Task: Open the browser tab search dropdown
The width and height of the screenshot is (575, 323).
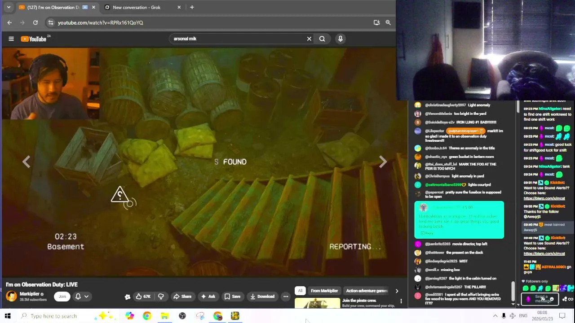Action: 8,7
